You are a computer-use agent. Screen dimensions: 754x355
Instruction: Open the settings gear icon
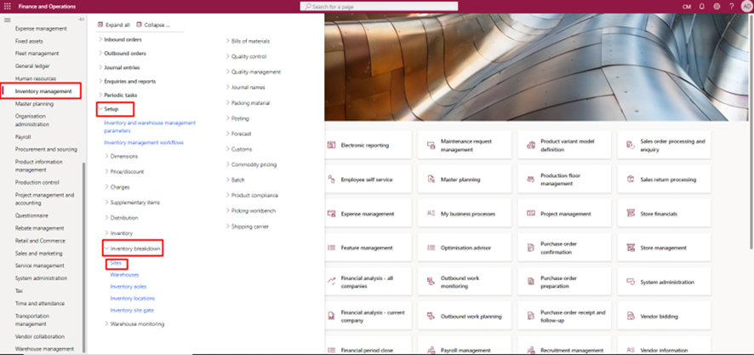click(717, 6)
